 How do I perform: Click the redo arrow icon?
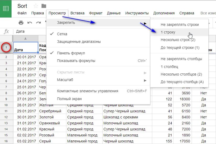(x=38, y=23)
